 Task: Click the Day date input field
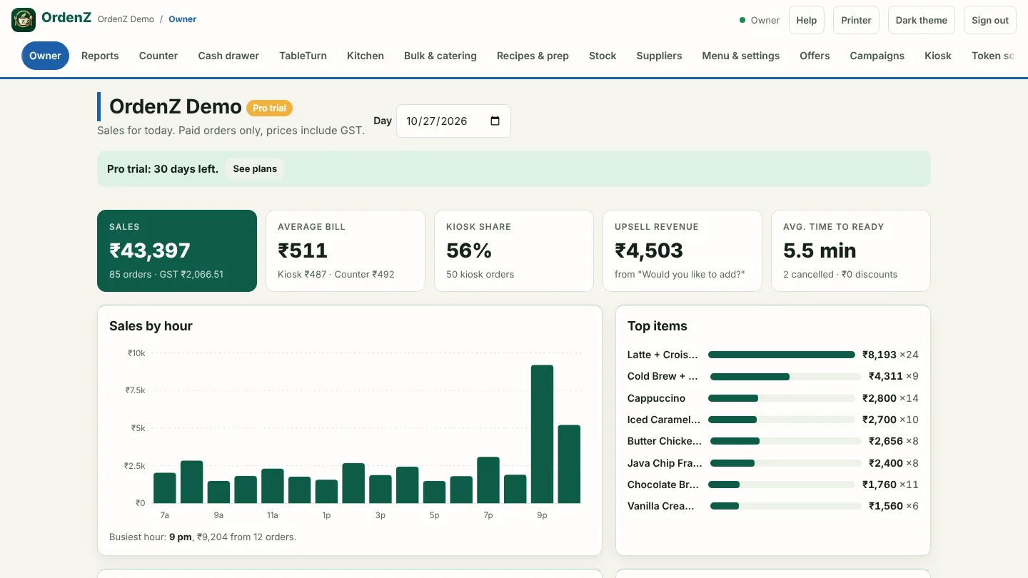tap(453, 121)
